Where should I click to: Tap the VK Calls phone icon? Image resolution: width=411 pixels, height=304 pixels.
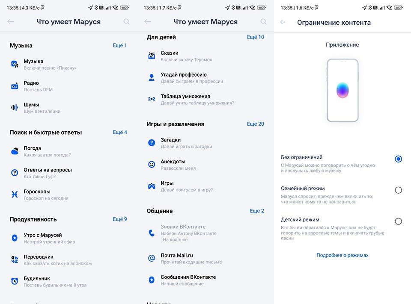pos(152,233)
